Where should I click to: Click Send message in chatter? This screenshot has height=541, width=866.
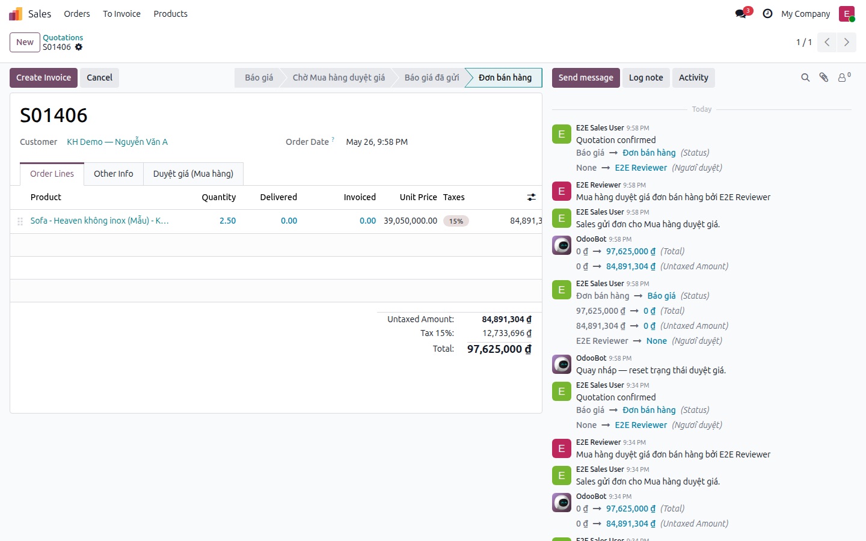[x=586, y=78]
